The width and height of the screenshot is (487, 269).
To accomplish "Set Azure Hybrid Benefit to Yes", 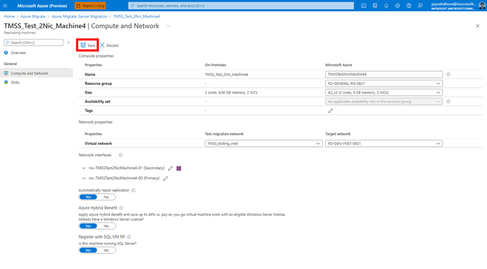I will 106,226.
